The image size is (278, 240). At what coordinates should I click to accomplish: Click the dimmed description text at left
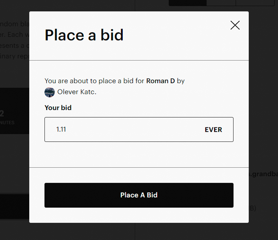point(15,40)
